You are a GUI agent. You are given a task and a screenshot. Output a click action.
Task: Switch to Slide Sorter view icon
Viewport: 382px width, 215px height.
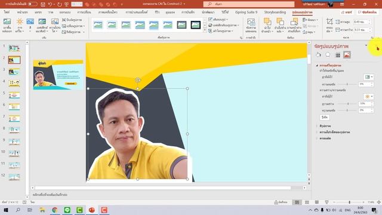pos(307,202)
